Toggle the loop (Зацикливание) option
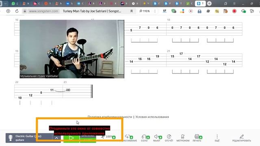This screenshot has height=146, width=260. pyautogui.click(x=130, y=138)
